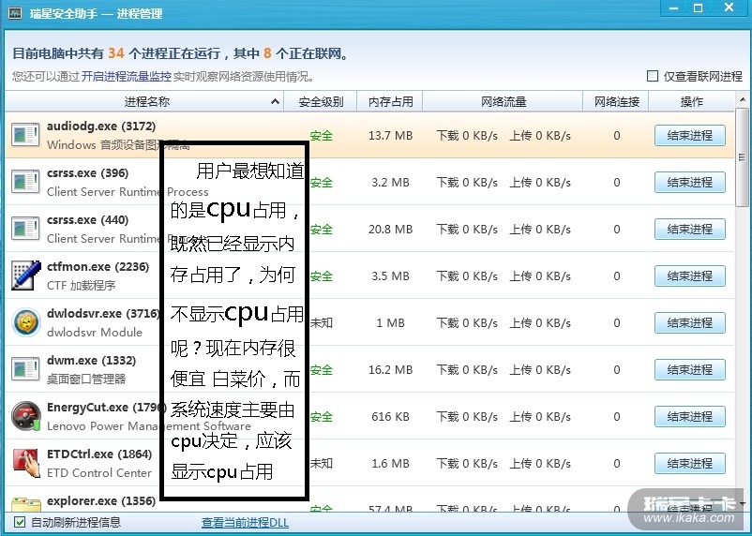End the audiodg.exe process

coord(690,136)
